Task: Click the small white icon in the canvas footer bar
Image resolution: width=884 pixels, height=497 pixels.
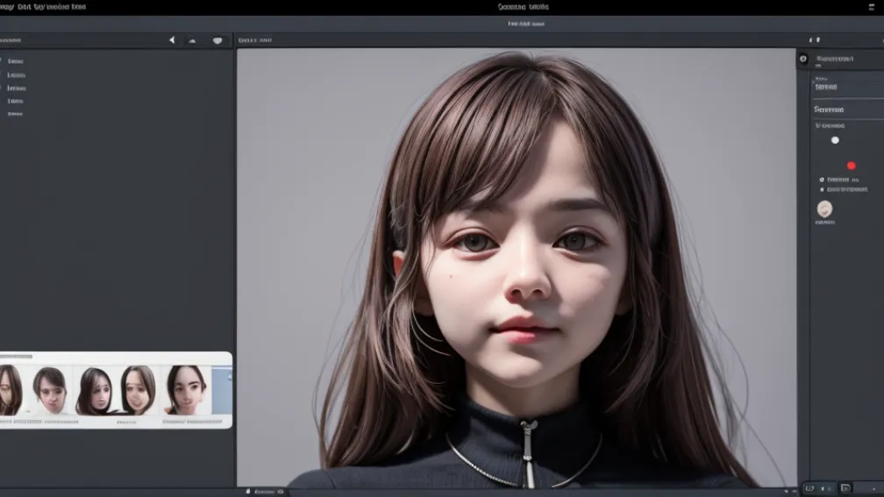Action: tap(248, 492)
